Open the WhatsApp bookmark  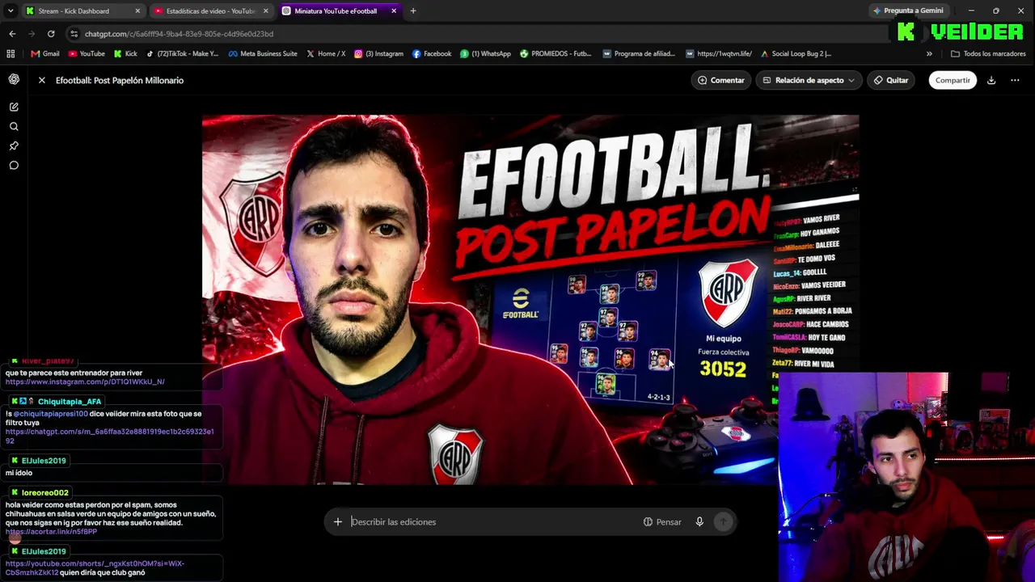point(485,53)
